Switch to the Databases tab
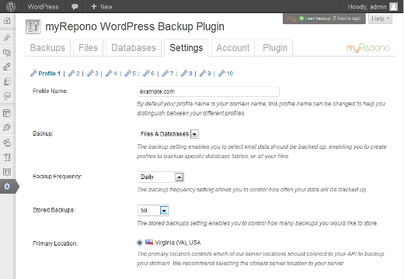This screenshot has width=404, height=279. [x=134, y=47]
